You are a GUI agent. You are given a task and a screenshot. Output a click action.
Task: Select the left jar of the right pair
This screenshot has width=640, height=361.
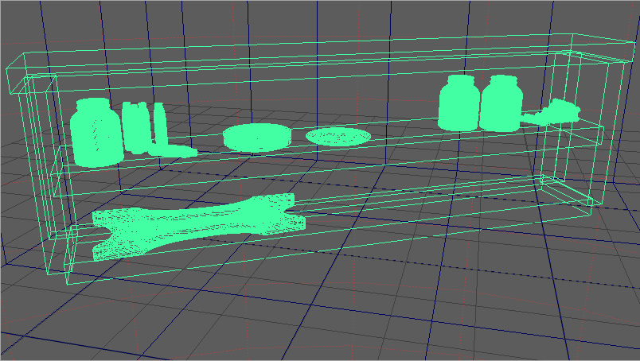[459, 105]
